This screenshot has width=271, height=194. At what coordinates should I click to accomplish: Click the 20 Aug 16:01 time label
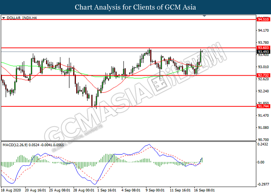point(36,190)
